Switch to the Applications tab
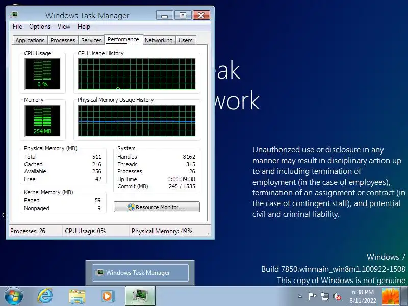408x306 pixels. click(x=30, y=40)
